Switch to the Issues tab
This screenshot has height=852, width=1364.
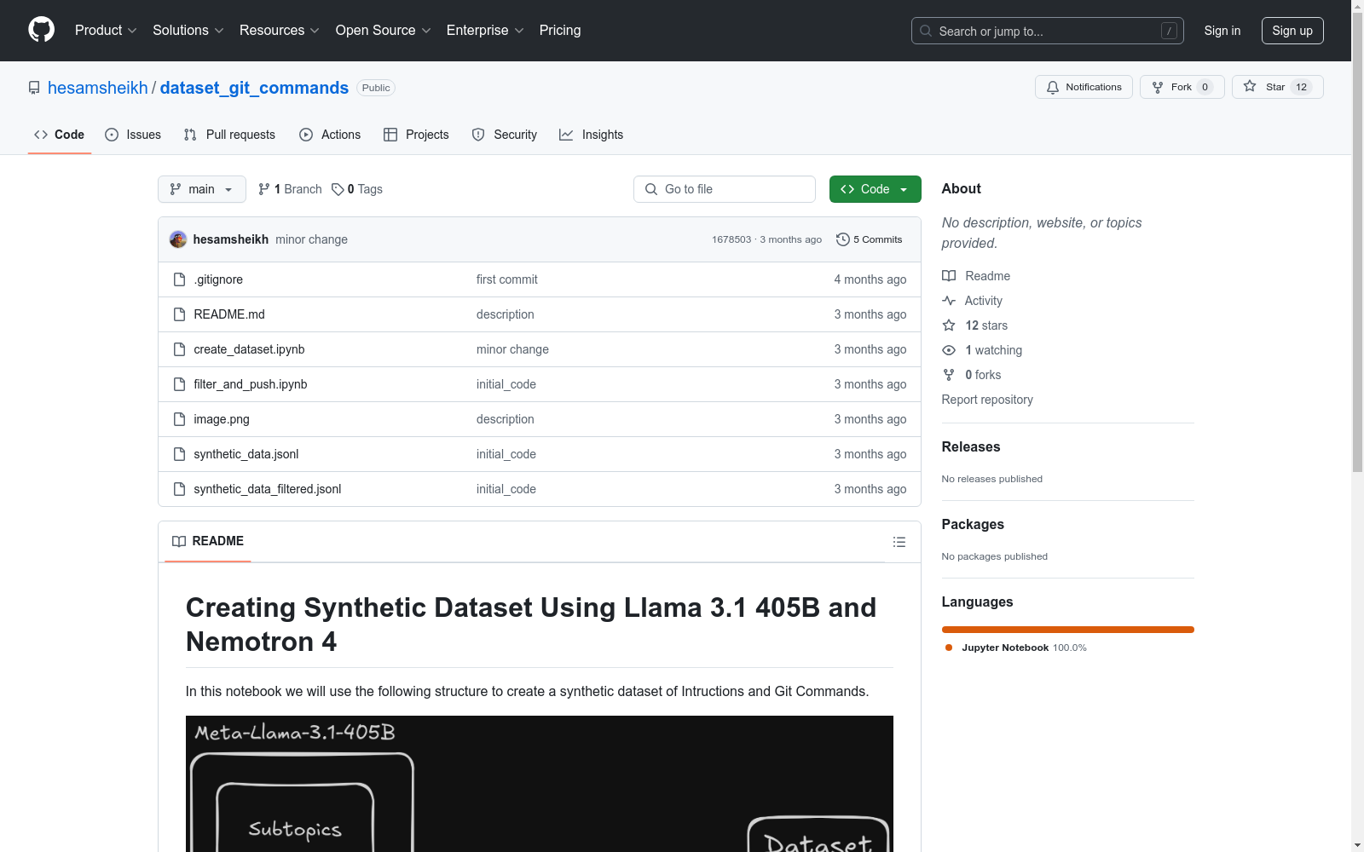[133, 135]
